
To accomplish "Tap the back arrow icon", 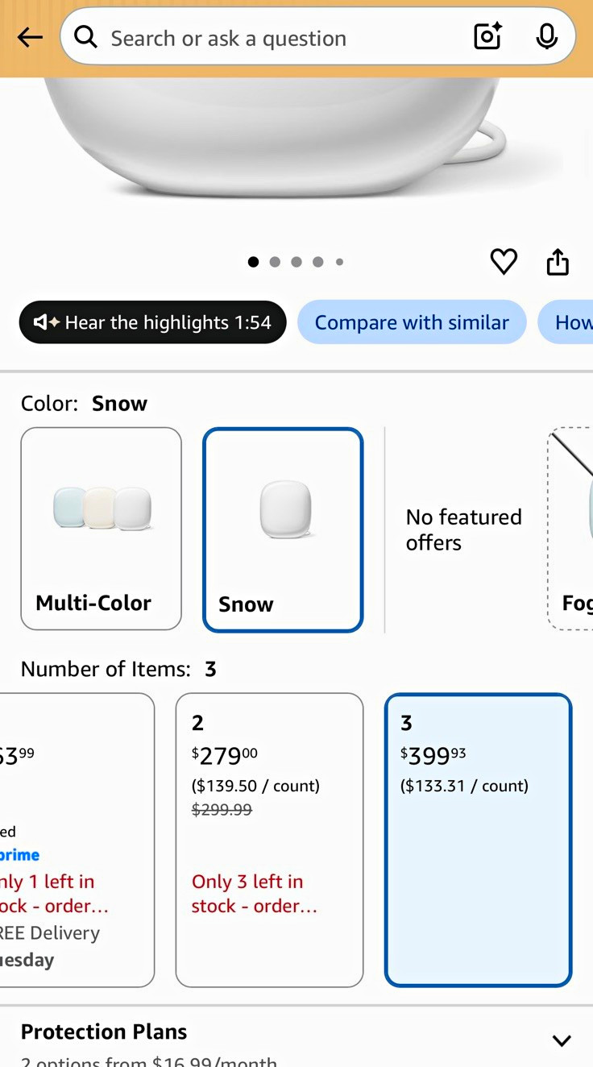I will click(30, 37).
